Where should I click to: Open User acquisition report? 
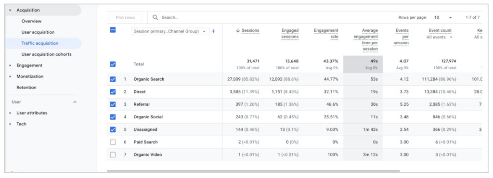click(x=38, y=32)
